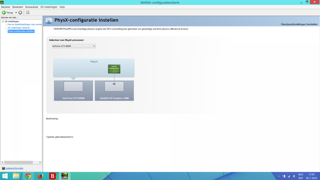The height and width of the screenshot is (180, 320).
Task: Click the NVIDIA Control Panel taskbar icon
Action: tap(65, 176)
